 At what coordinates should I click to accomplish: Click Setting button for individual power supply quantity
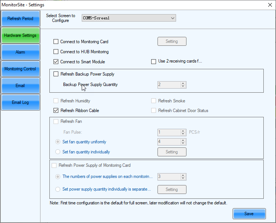pos(172,189)
